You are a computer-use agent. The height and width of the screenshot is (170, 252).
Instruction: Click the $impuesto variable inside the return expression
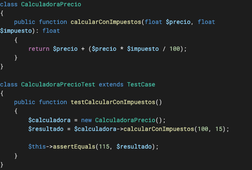pos(141,49)
